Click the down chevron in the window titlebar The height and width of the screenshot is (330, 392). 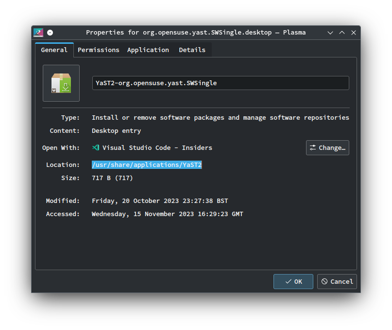(x=330, y=33)
